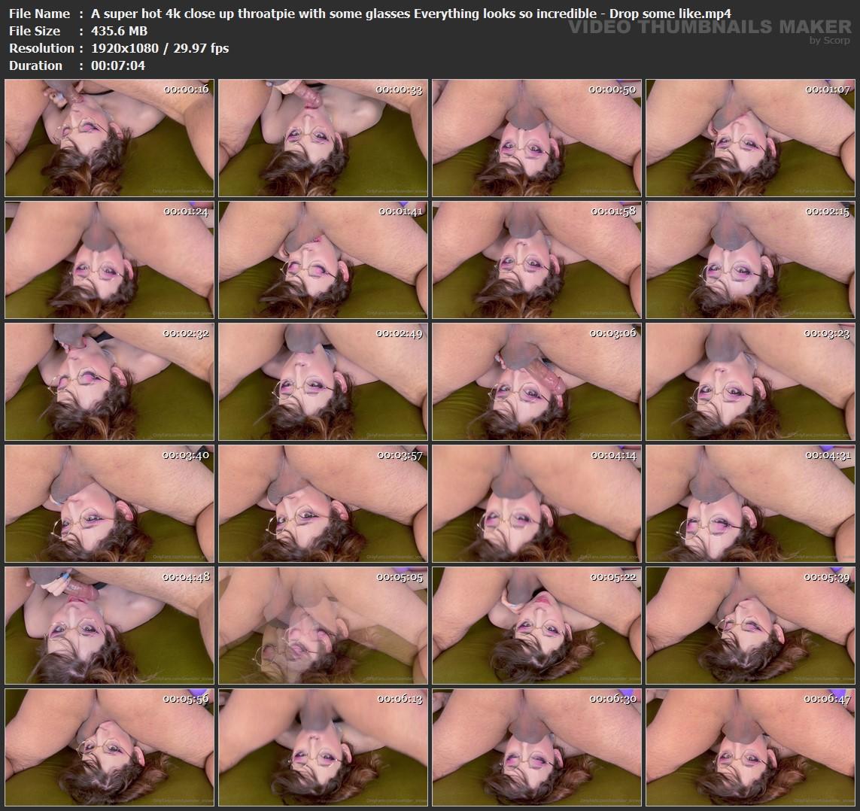Screen dimensions: 860x811
Task: Click the transition frame at 00:05:05
Action: point(323,626)
